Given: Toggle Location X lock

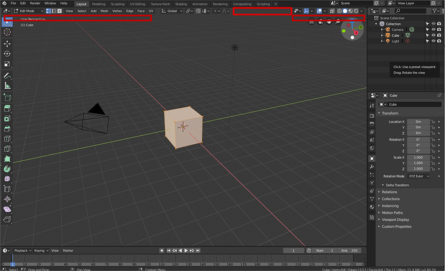Looking at the screenshot, I should (433, 122).
